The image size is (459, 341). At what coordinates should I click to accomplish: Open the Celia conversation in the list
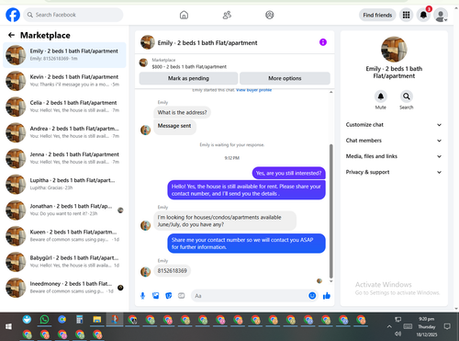tap(64, 107)
